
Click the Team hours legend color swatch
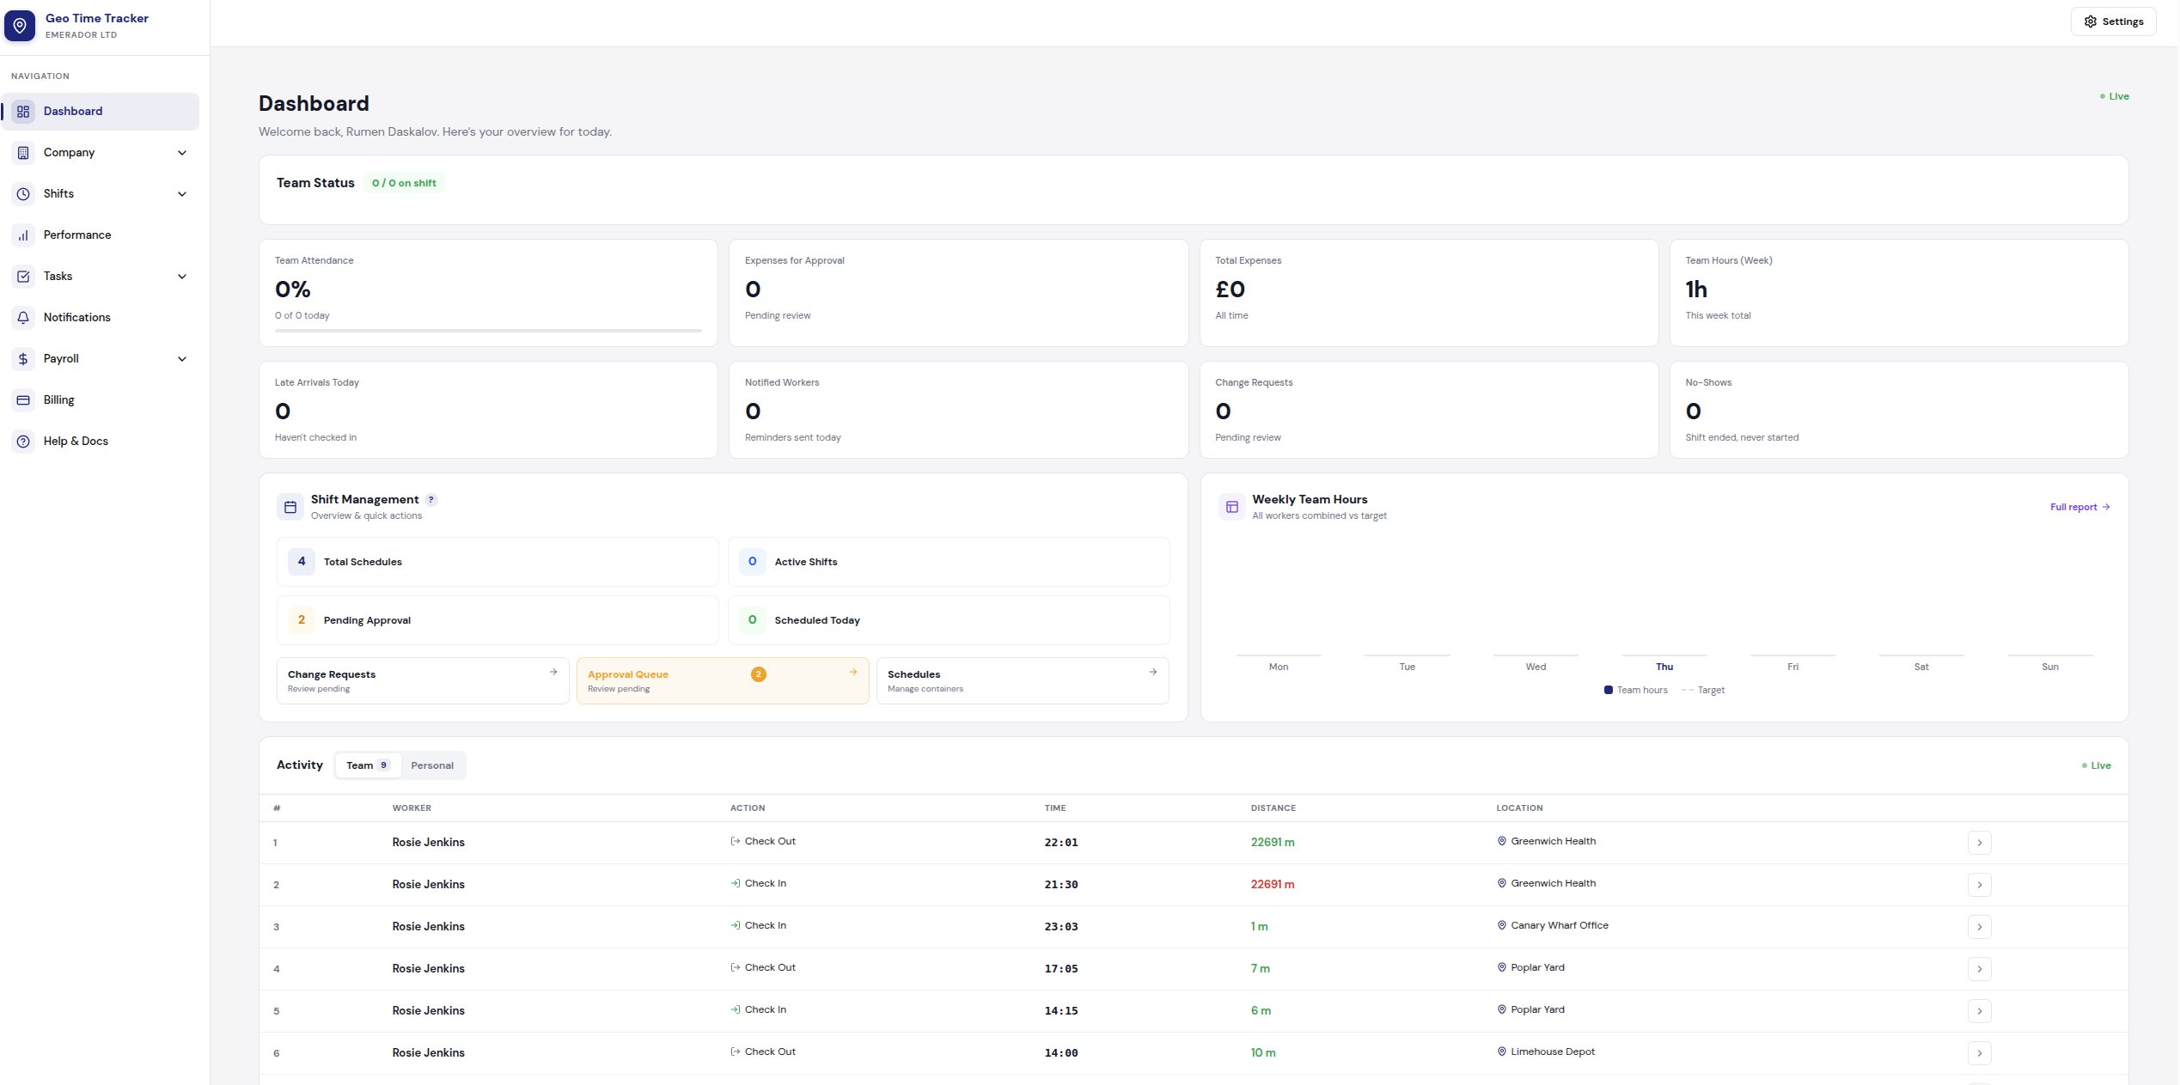click(x=1608, y=690)
